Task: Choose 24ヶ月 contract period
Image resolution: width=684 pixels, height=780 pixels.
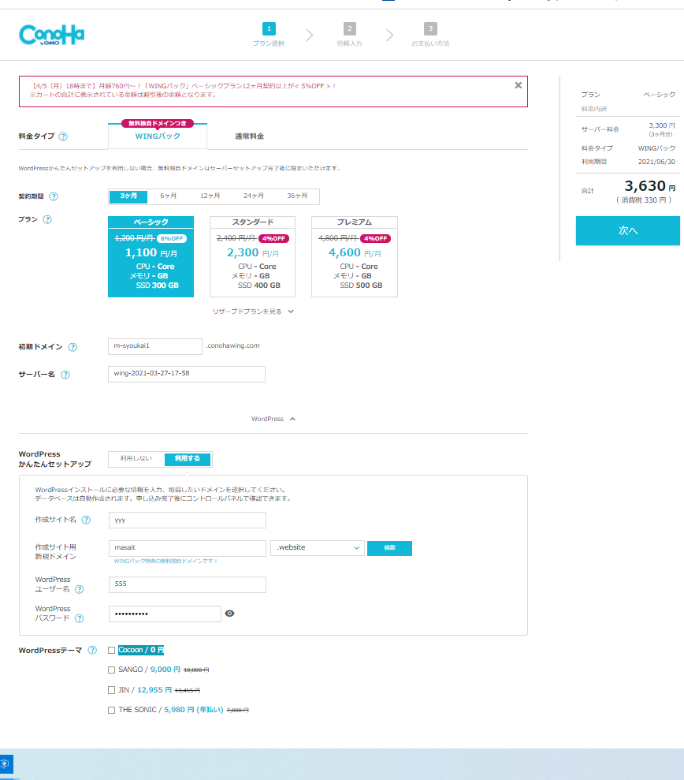Action: [x=254, y=196]
